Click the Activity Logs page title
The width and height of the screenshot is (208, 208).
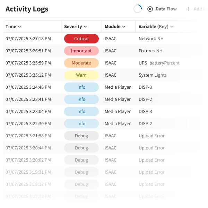click(27, 9)
